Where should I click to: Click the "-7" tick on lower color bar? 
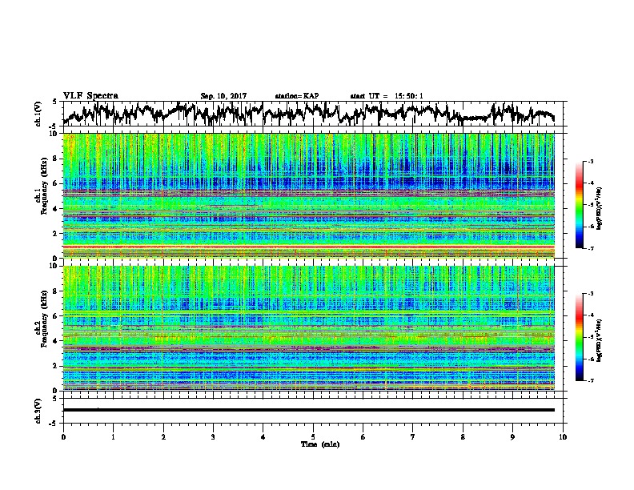tap(590, 380)
